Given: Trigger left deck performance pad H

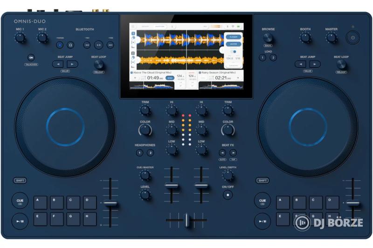Looking at the screenshot, I should coord(90,219).
